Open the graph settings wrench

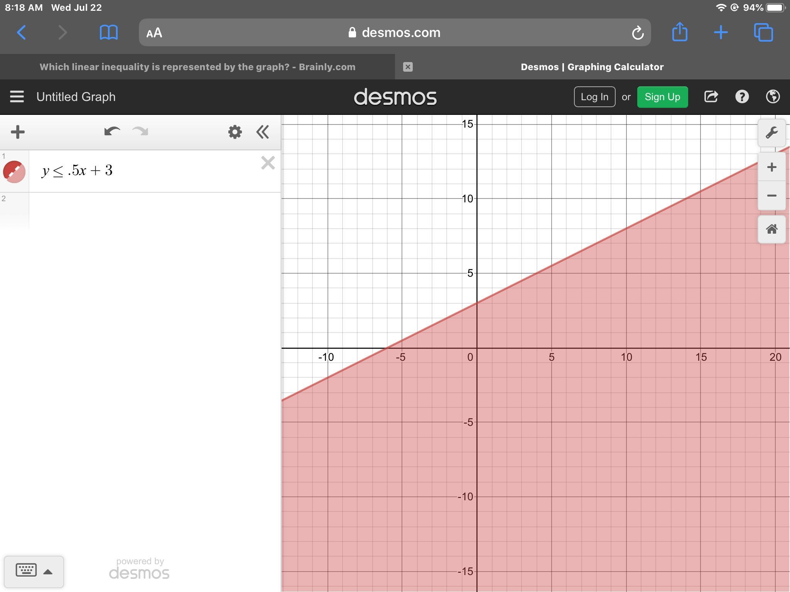771,133
